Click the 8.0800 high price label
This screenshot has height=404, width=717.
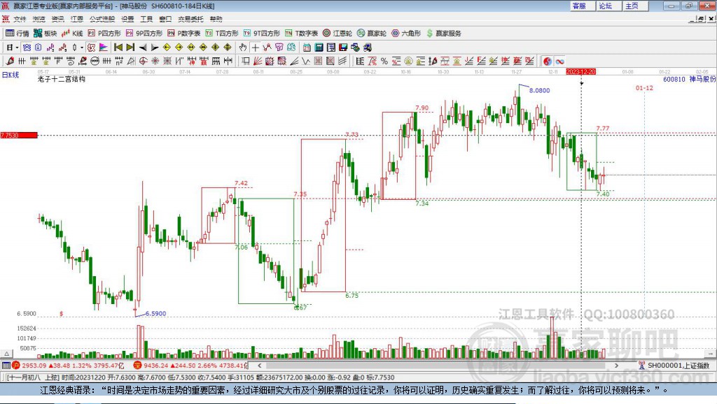click(x=540, y=90)
